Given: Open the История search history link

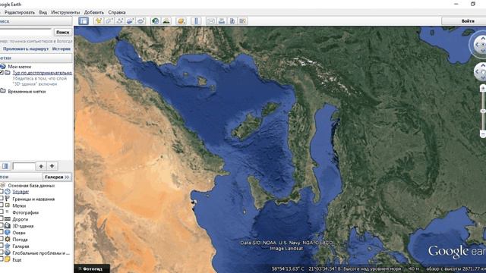Looking at the screenshot, I should [x=62, y=49].
